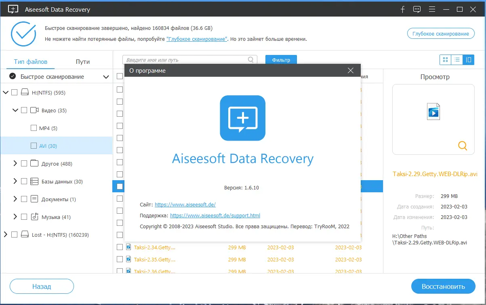The height and width of the screenshot is (305, 486).
Task: Tick the Видео (35) checkbox
Action: click(24, 110)
